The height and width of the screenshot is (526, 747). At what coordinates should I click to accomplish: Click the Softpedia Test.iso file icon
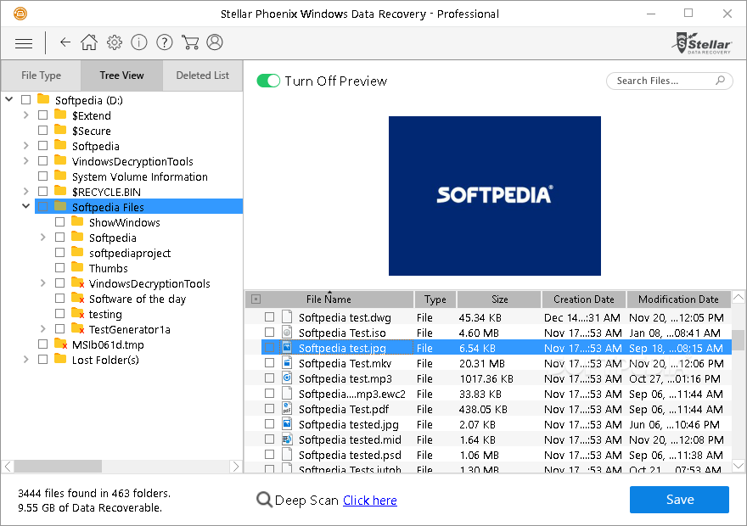click(x=287, y=332)
